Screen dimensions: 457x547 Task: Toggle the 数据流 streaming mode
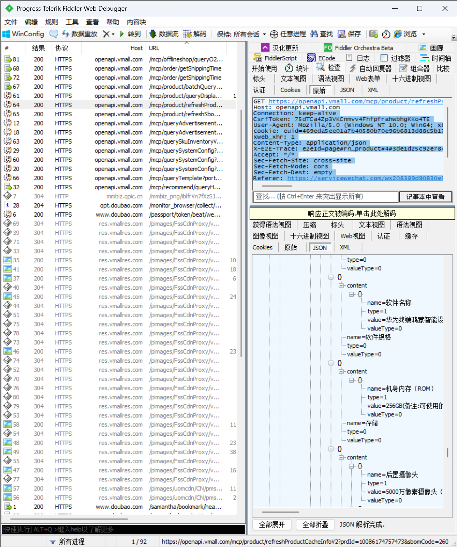pos(164,34)
